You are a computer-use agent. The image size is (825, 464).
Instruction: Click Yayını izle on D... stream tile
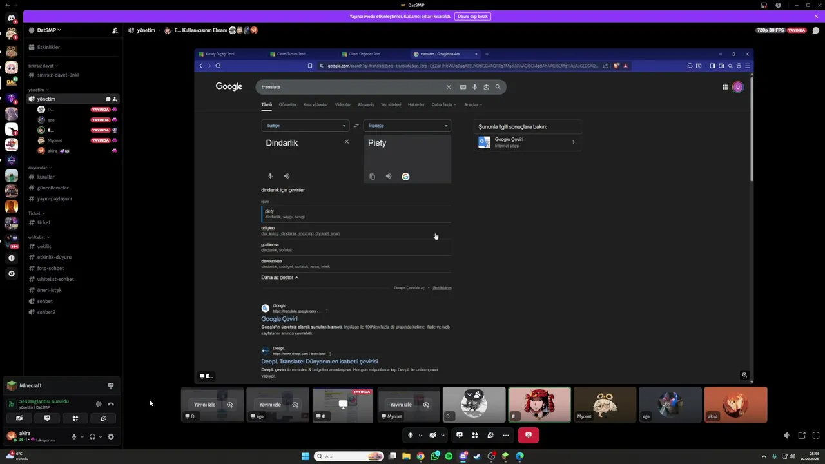[x=204, y=405]
